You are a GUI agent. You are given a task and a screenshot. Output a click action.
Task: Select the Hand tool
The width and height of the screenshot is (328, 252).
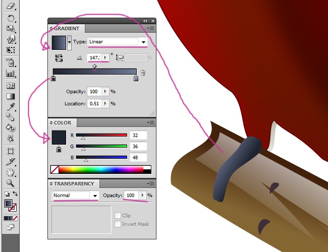pos(11,172)
